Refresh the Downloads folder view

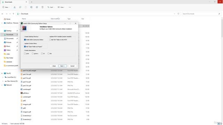point(178,14)
